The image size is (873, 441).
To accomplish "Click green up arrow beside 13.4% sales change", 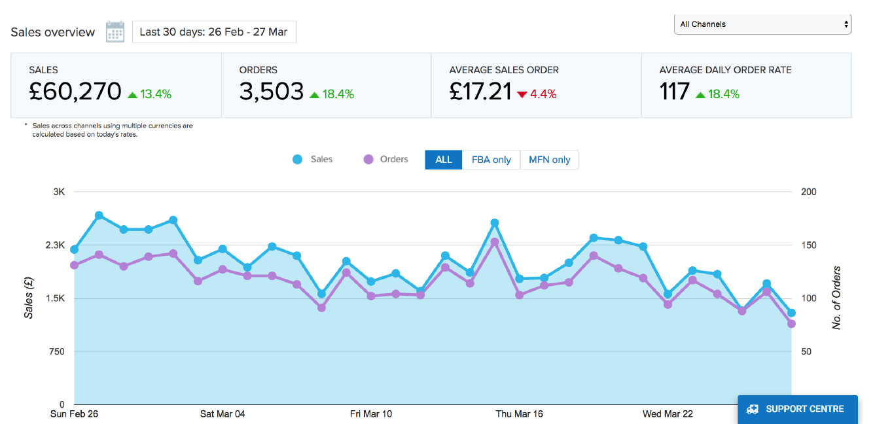I will click(x=133, y=94).
